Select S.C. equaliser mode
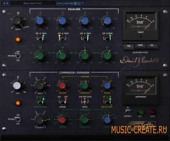Screen dimensions: 170x141 (x=152, y=46)
